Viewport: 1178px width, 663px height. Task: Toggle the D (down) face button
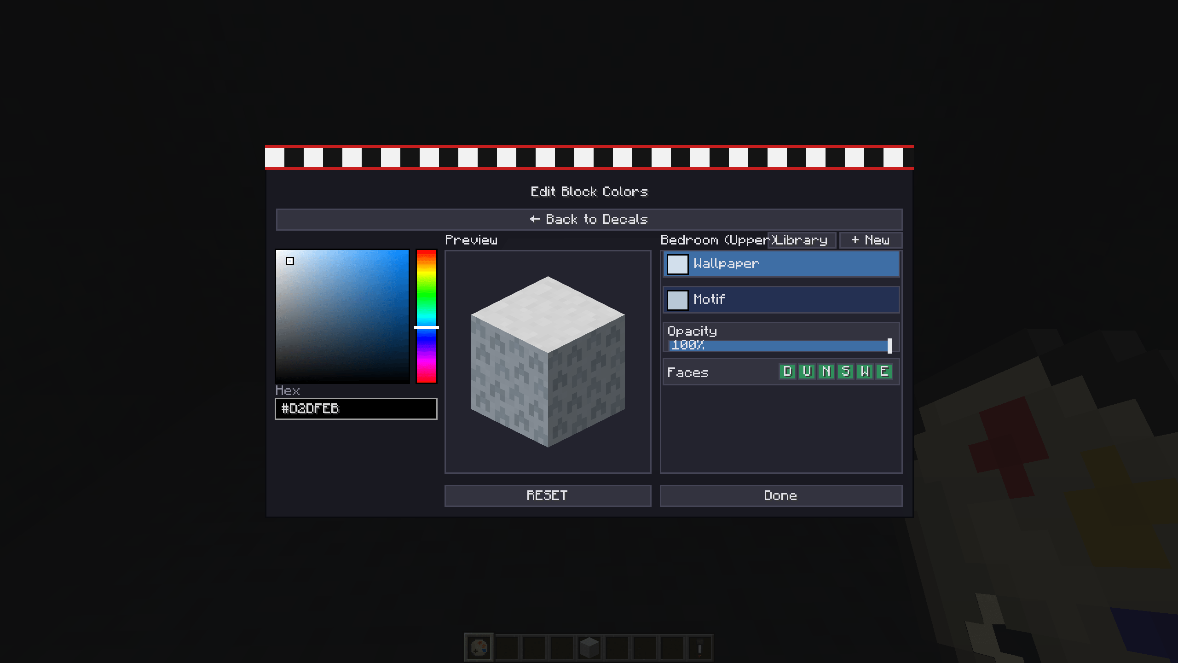pos(787,372)
